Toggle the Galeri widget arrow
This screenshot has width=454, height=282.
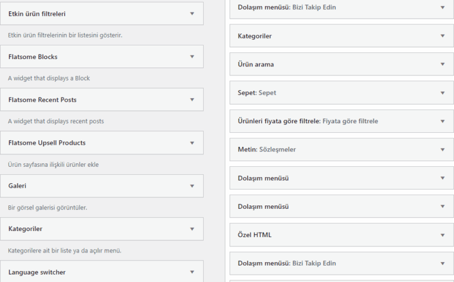192,186
